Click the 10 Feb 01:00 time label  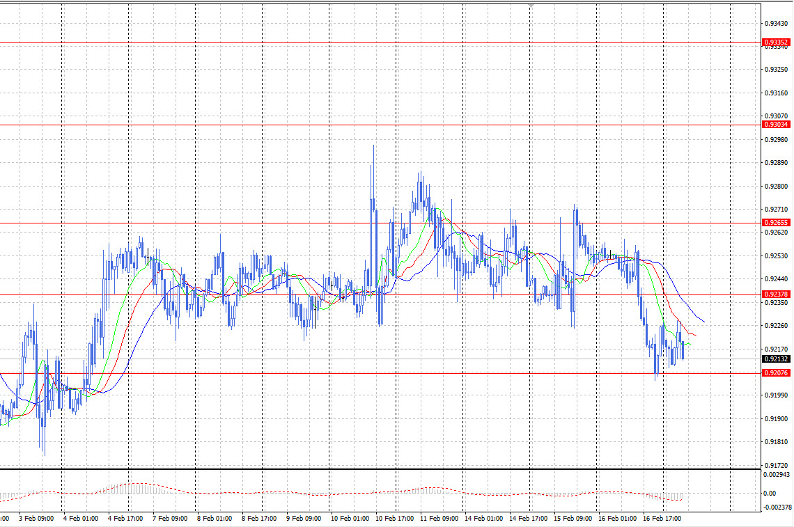click(x=350, y=519)
